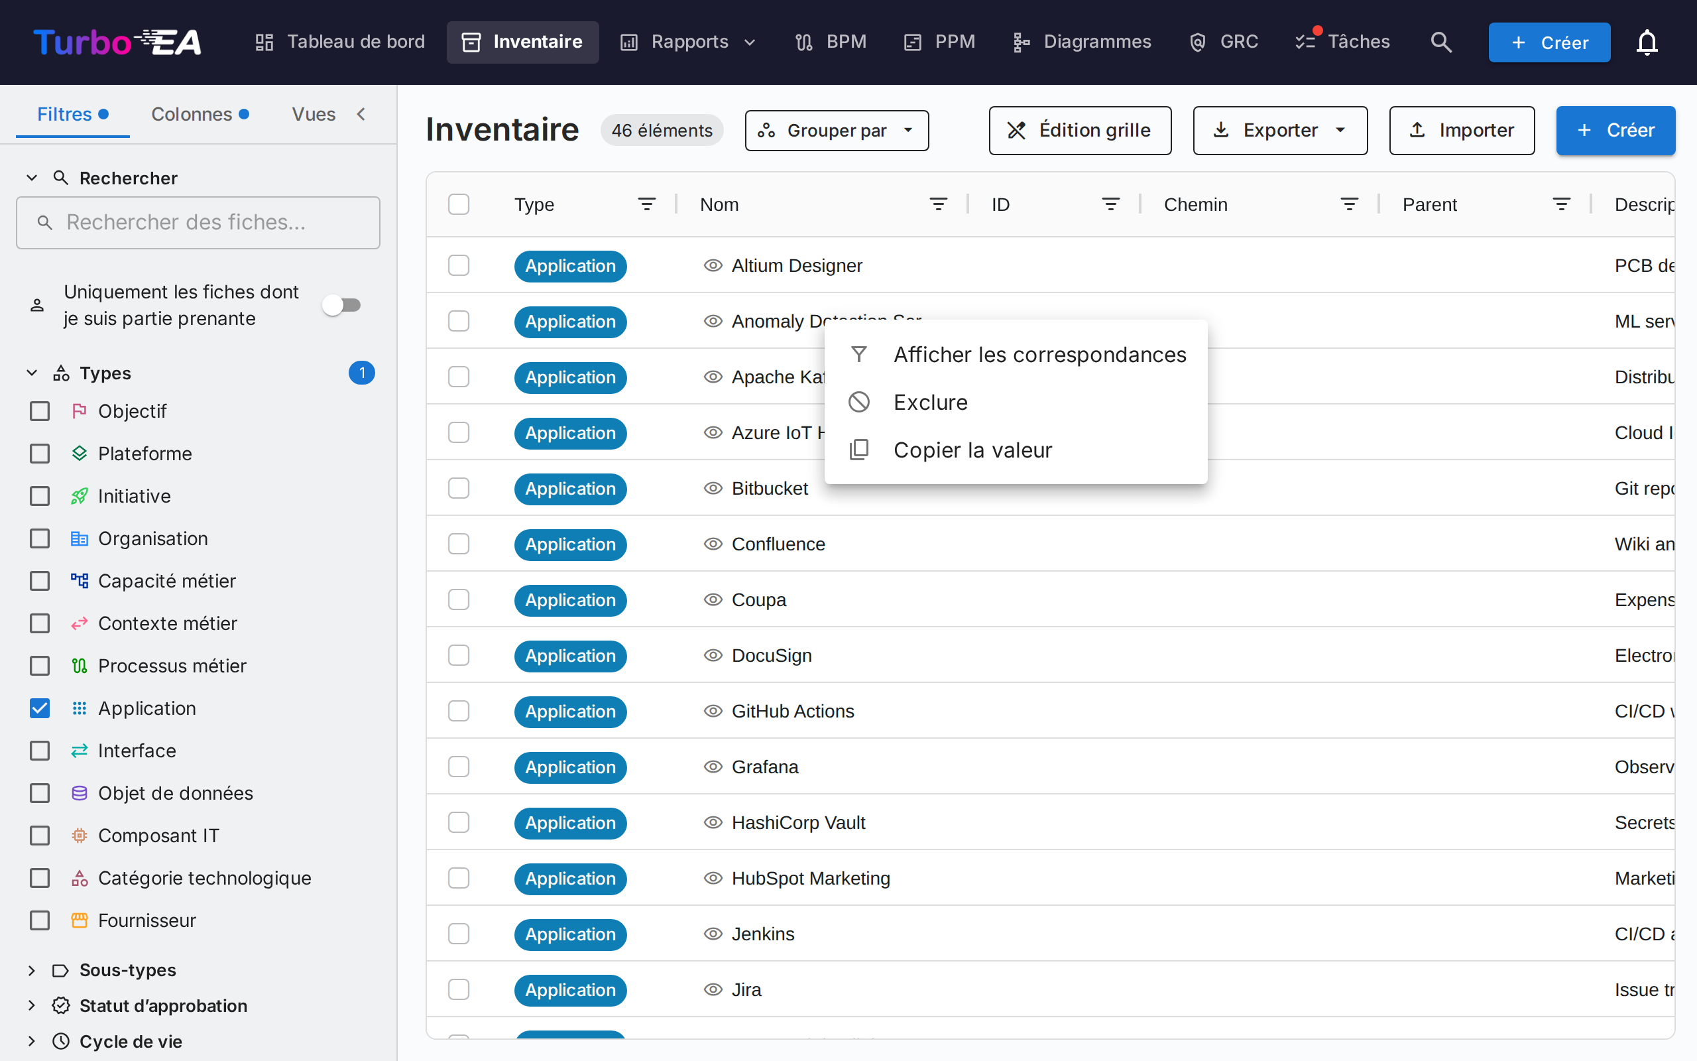The width and height of the screenshot is (1697, 1061).
Task: Select the HubSpot Marketing row checkbox
Action: pyautogui.click(x=459, y=878)
